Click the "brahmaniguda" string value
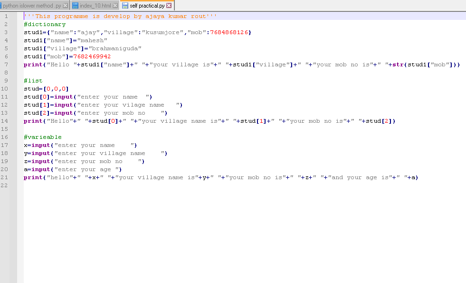466x283 pixels. (x=115, y=48)
